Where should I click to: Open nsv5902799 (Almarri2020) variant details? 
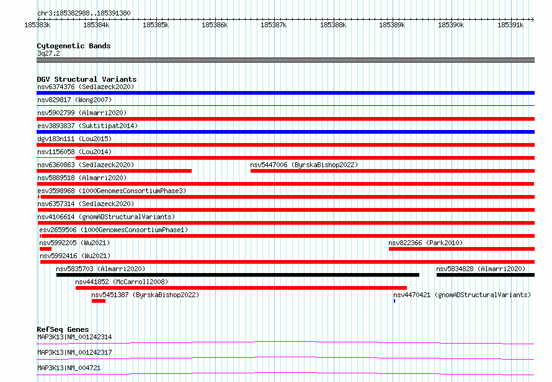82,113
